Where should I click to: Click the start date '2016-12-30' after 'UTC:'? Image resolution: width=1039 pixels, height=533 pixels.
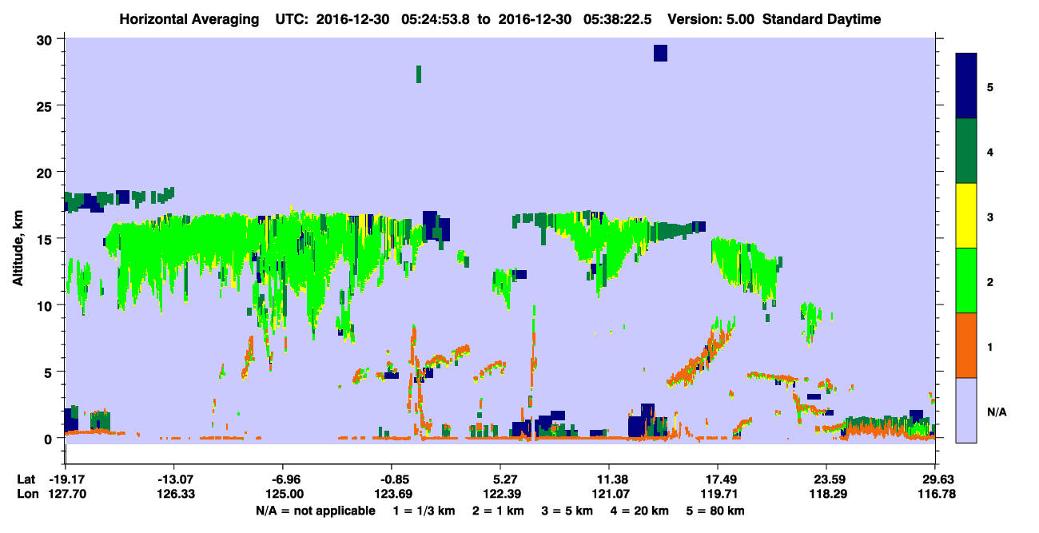[352, 19]
